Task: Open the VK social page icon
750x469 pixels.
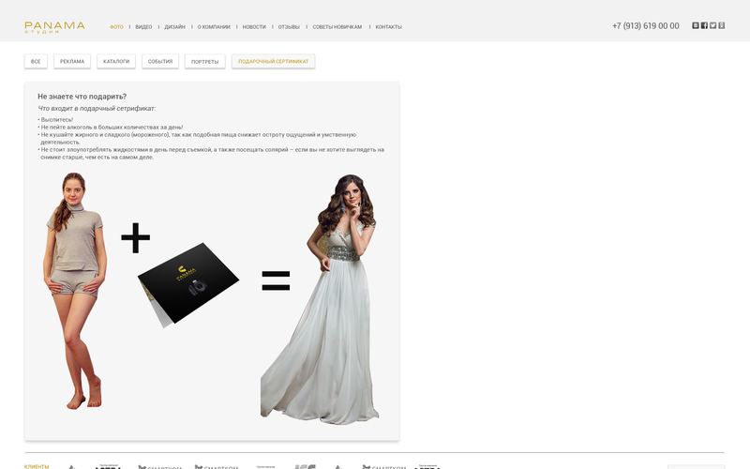Action: pos(696,25)
